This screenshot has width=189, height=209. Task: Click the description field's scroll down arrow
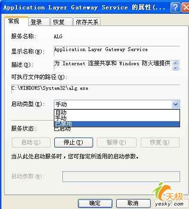click(175, 68)
